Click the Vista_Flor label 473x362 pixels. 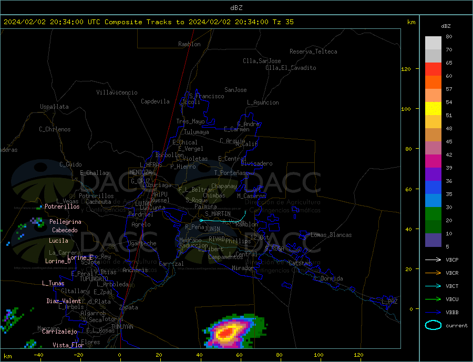(68, 345)
